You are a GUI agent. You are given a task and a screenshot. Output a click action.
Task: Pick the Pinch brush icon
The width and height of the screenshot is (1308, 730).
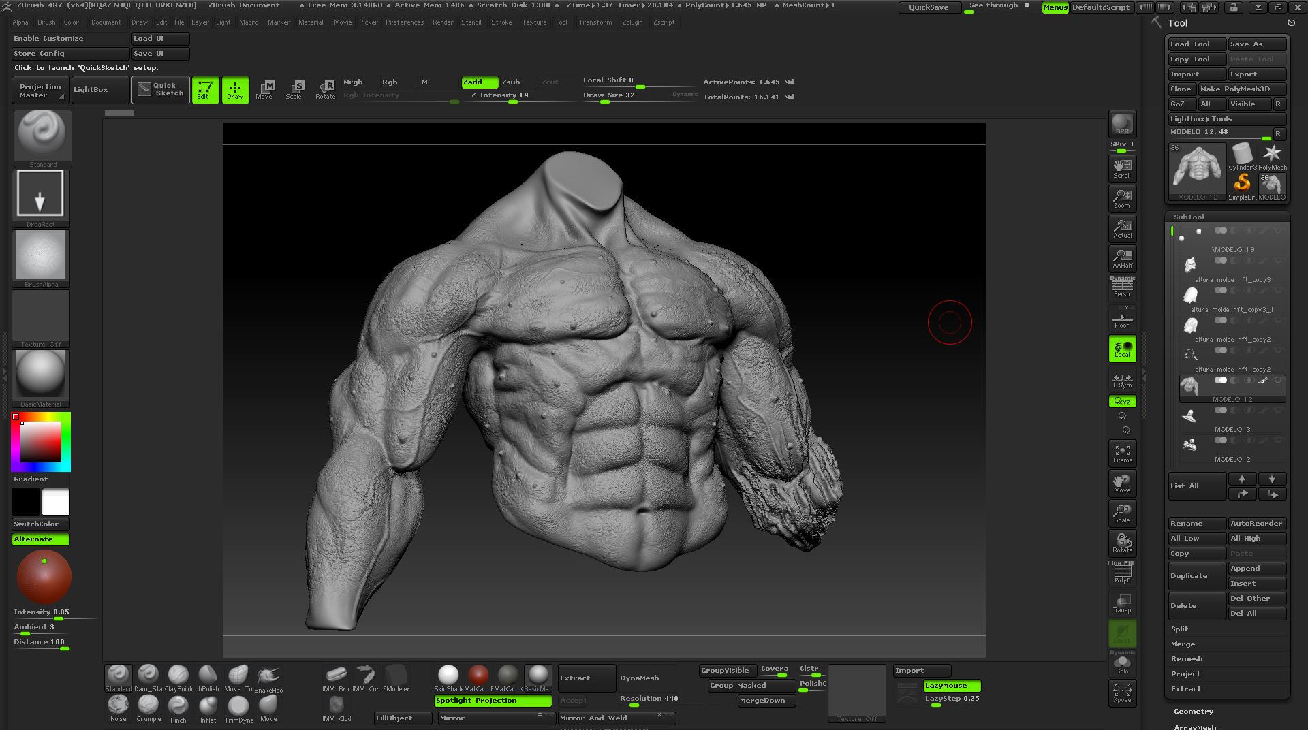pos(178,709)
